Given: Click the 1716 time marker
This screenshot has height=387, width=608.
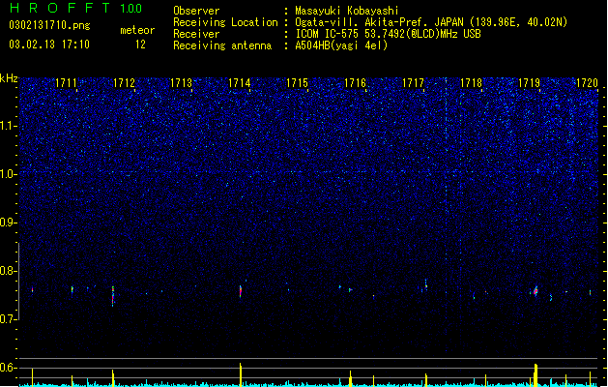Looking at the screenshot, I should (355, 83).
